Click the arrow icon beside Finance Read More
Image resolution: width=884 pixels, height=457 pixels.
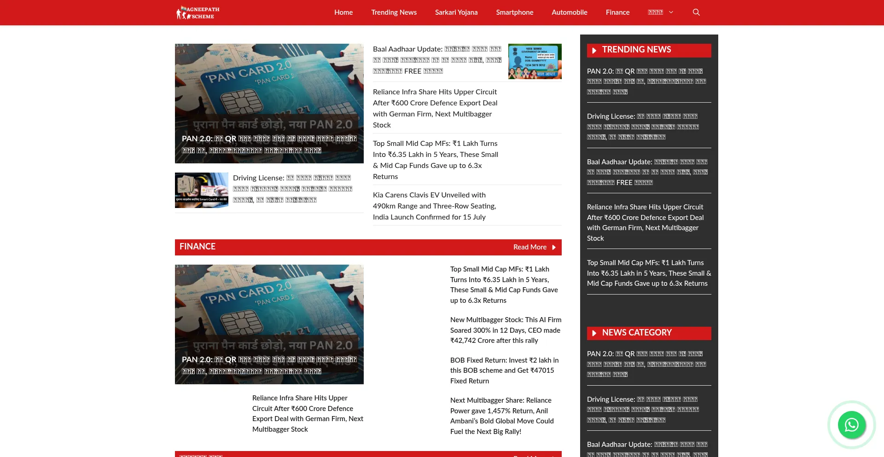point(554,248)
